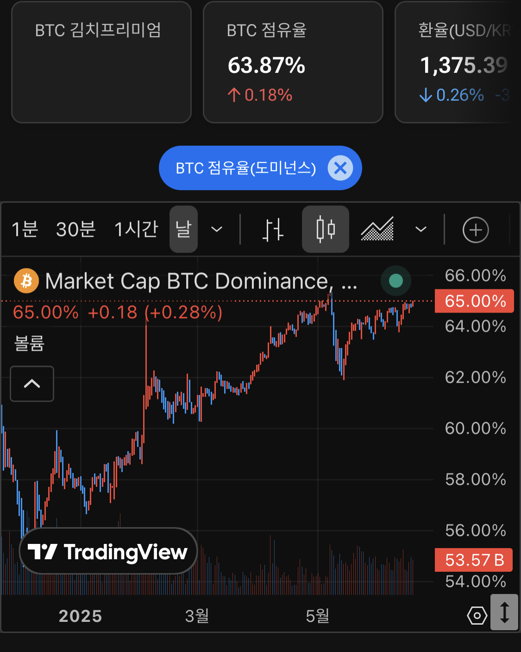Expand the time interval dropdown arrow
The image size is (521, 652).
[x=217, y=229]
